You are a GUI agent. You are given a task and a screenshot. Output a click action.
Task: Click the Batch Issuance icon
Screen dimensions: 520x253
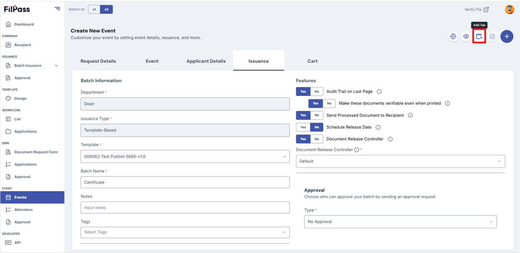[x=8, y=66]
